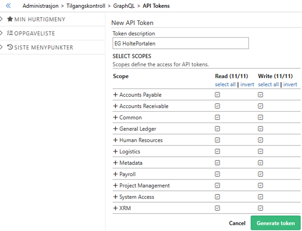Go to Tilgangskontroll breadcrumb item
Viewport: 302px width, 231px height.
[x=86, y=6]
